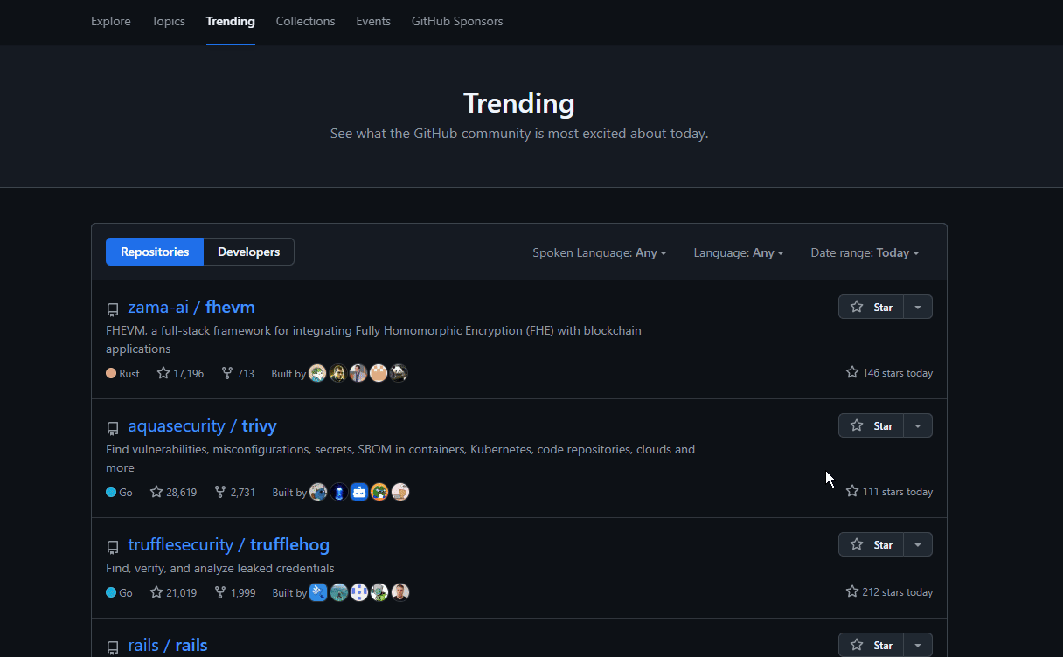1063x657 pixels.
Task: Star the trufflesecurity/trufflehog repository
Action: pyautogui.click(x=871, y=544)
